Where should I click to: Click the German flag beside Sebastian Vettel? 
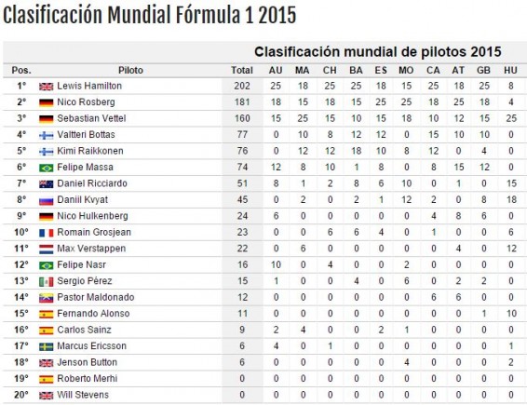pos(46,119)
